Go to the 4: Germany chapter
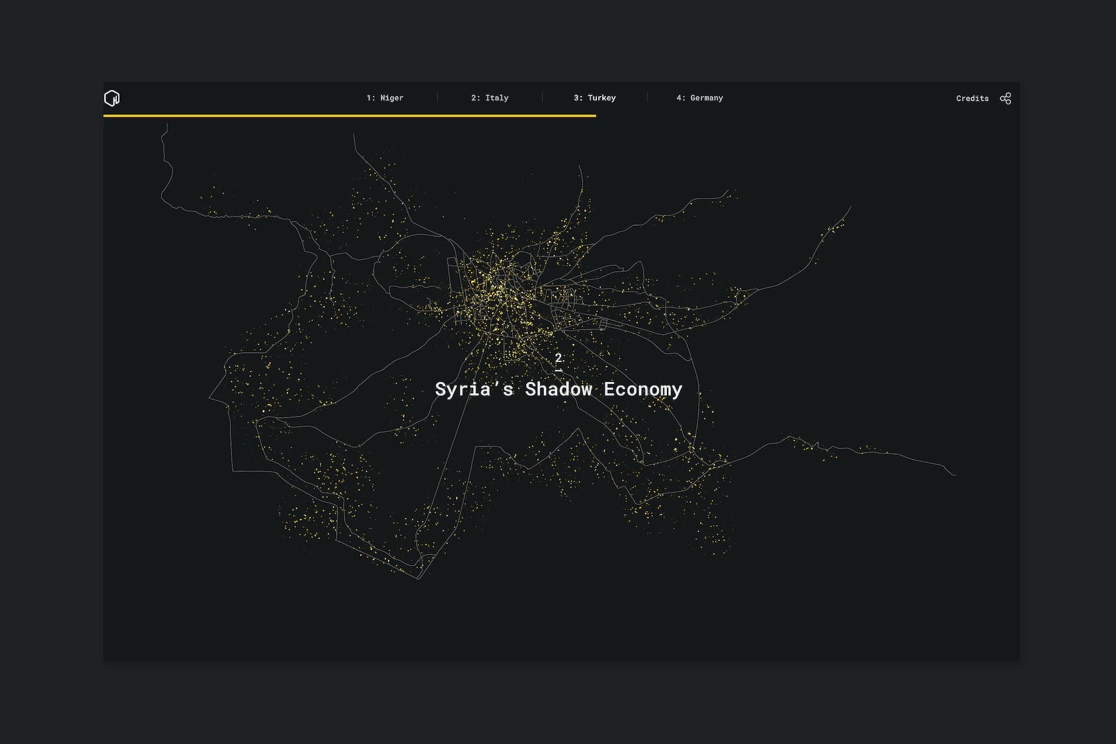This screenshot has width=1116, height=744. tap(699, 98)
